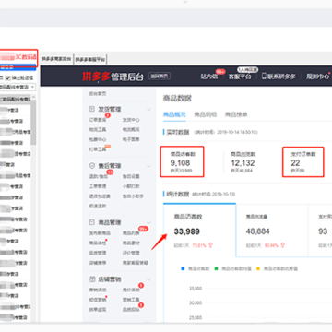Open 客服平台 in the top navigation
The width and height of the screenshot is (332, 332).
(x=240, y=77)
